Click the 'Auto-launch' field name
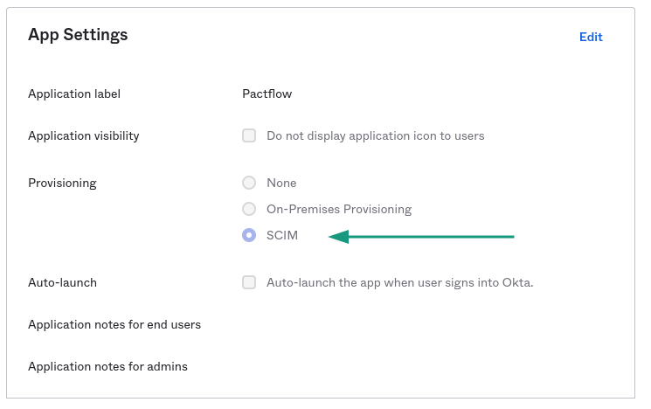This screenshot has height=409, width=651. click(62, 282)
